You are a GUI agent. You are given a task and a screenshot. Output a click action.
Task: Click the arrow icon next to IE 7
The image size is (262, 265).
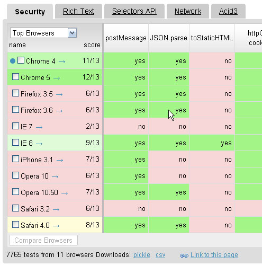pyautogui.click(x=39, y=127)
